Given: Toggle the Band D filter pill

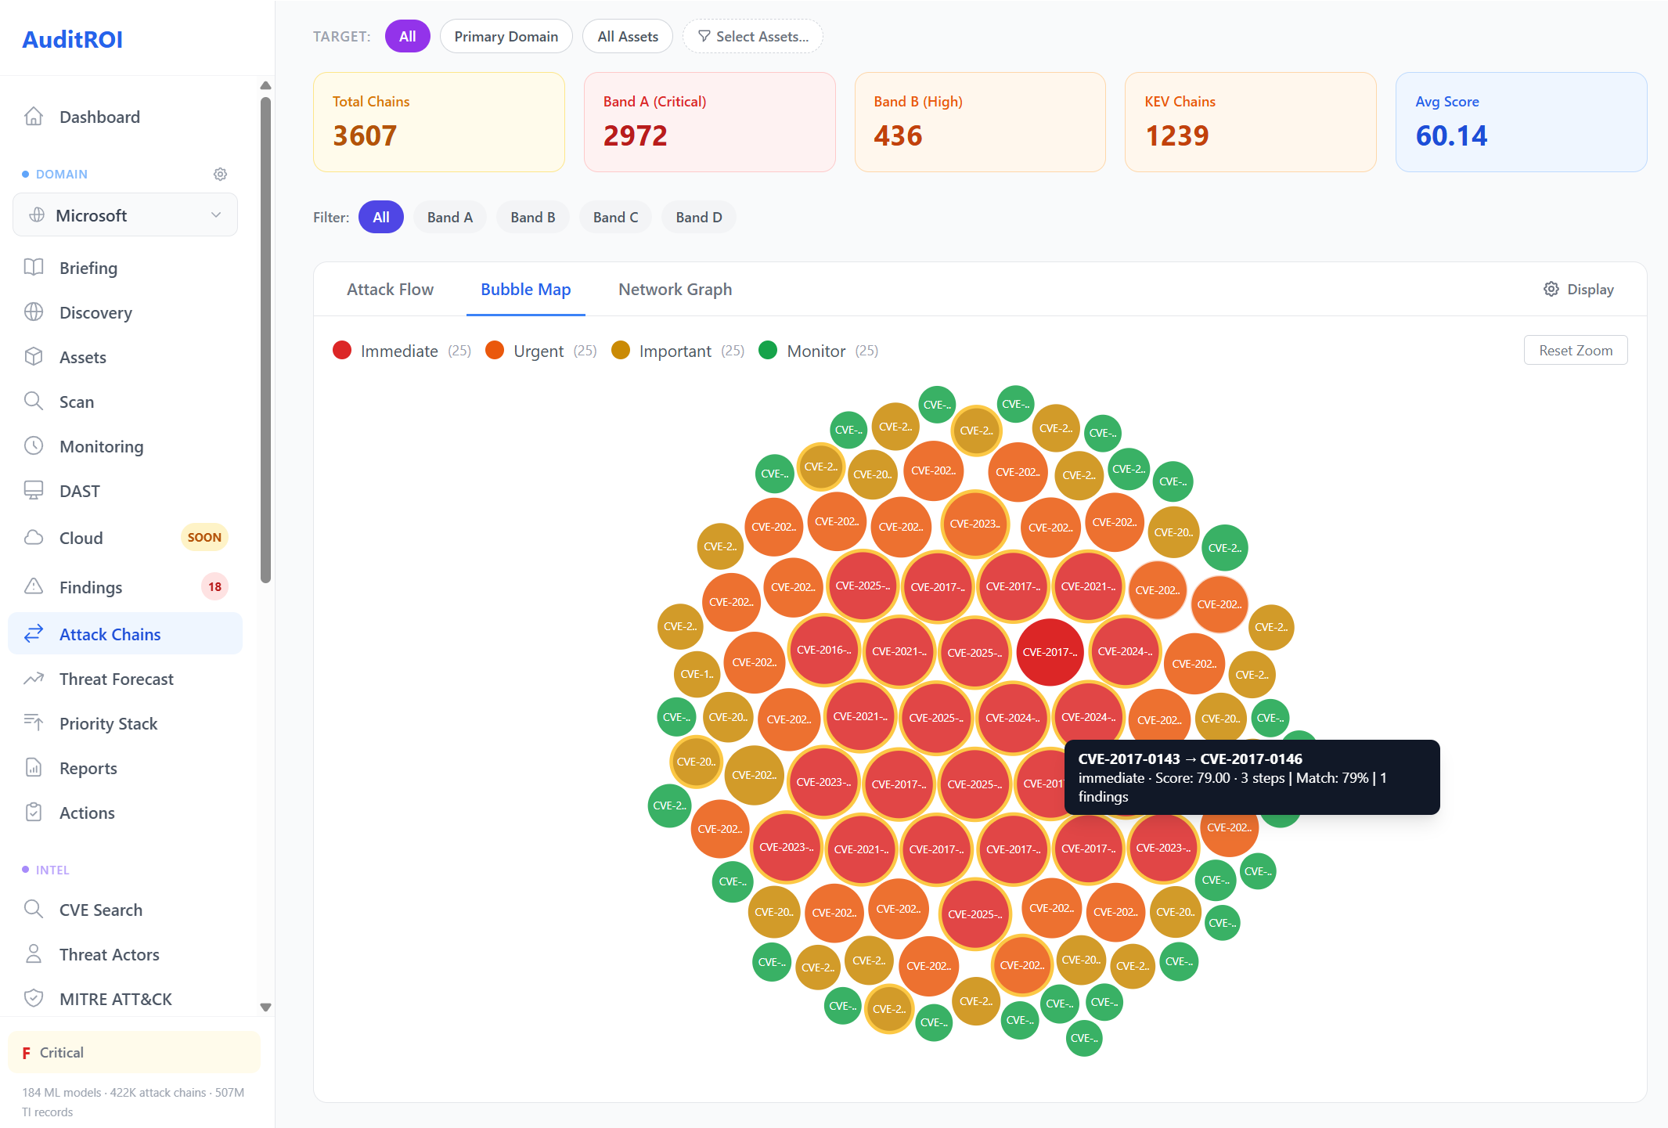Looking at the screenshot, I should [698, 218].
